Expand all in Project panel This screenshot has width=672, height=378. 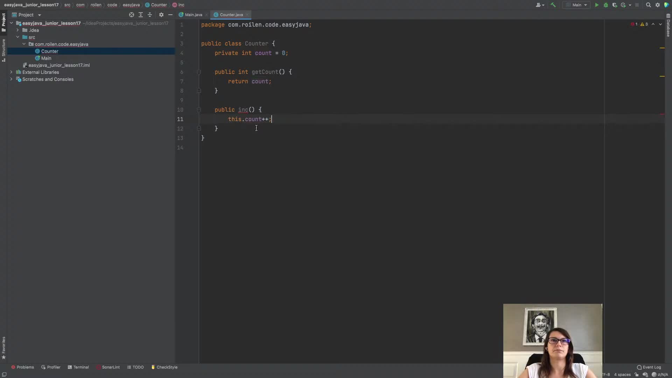click(141, 15)
